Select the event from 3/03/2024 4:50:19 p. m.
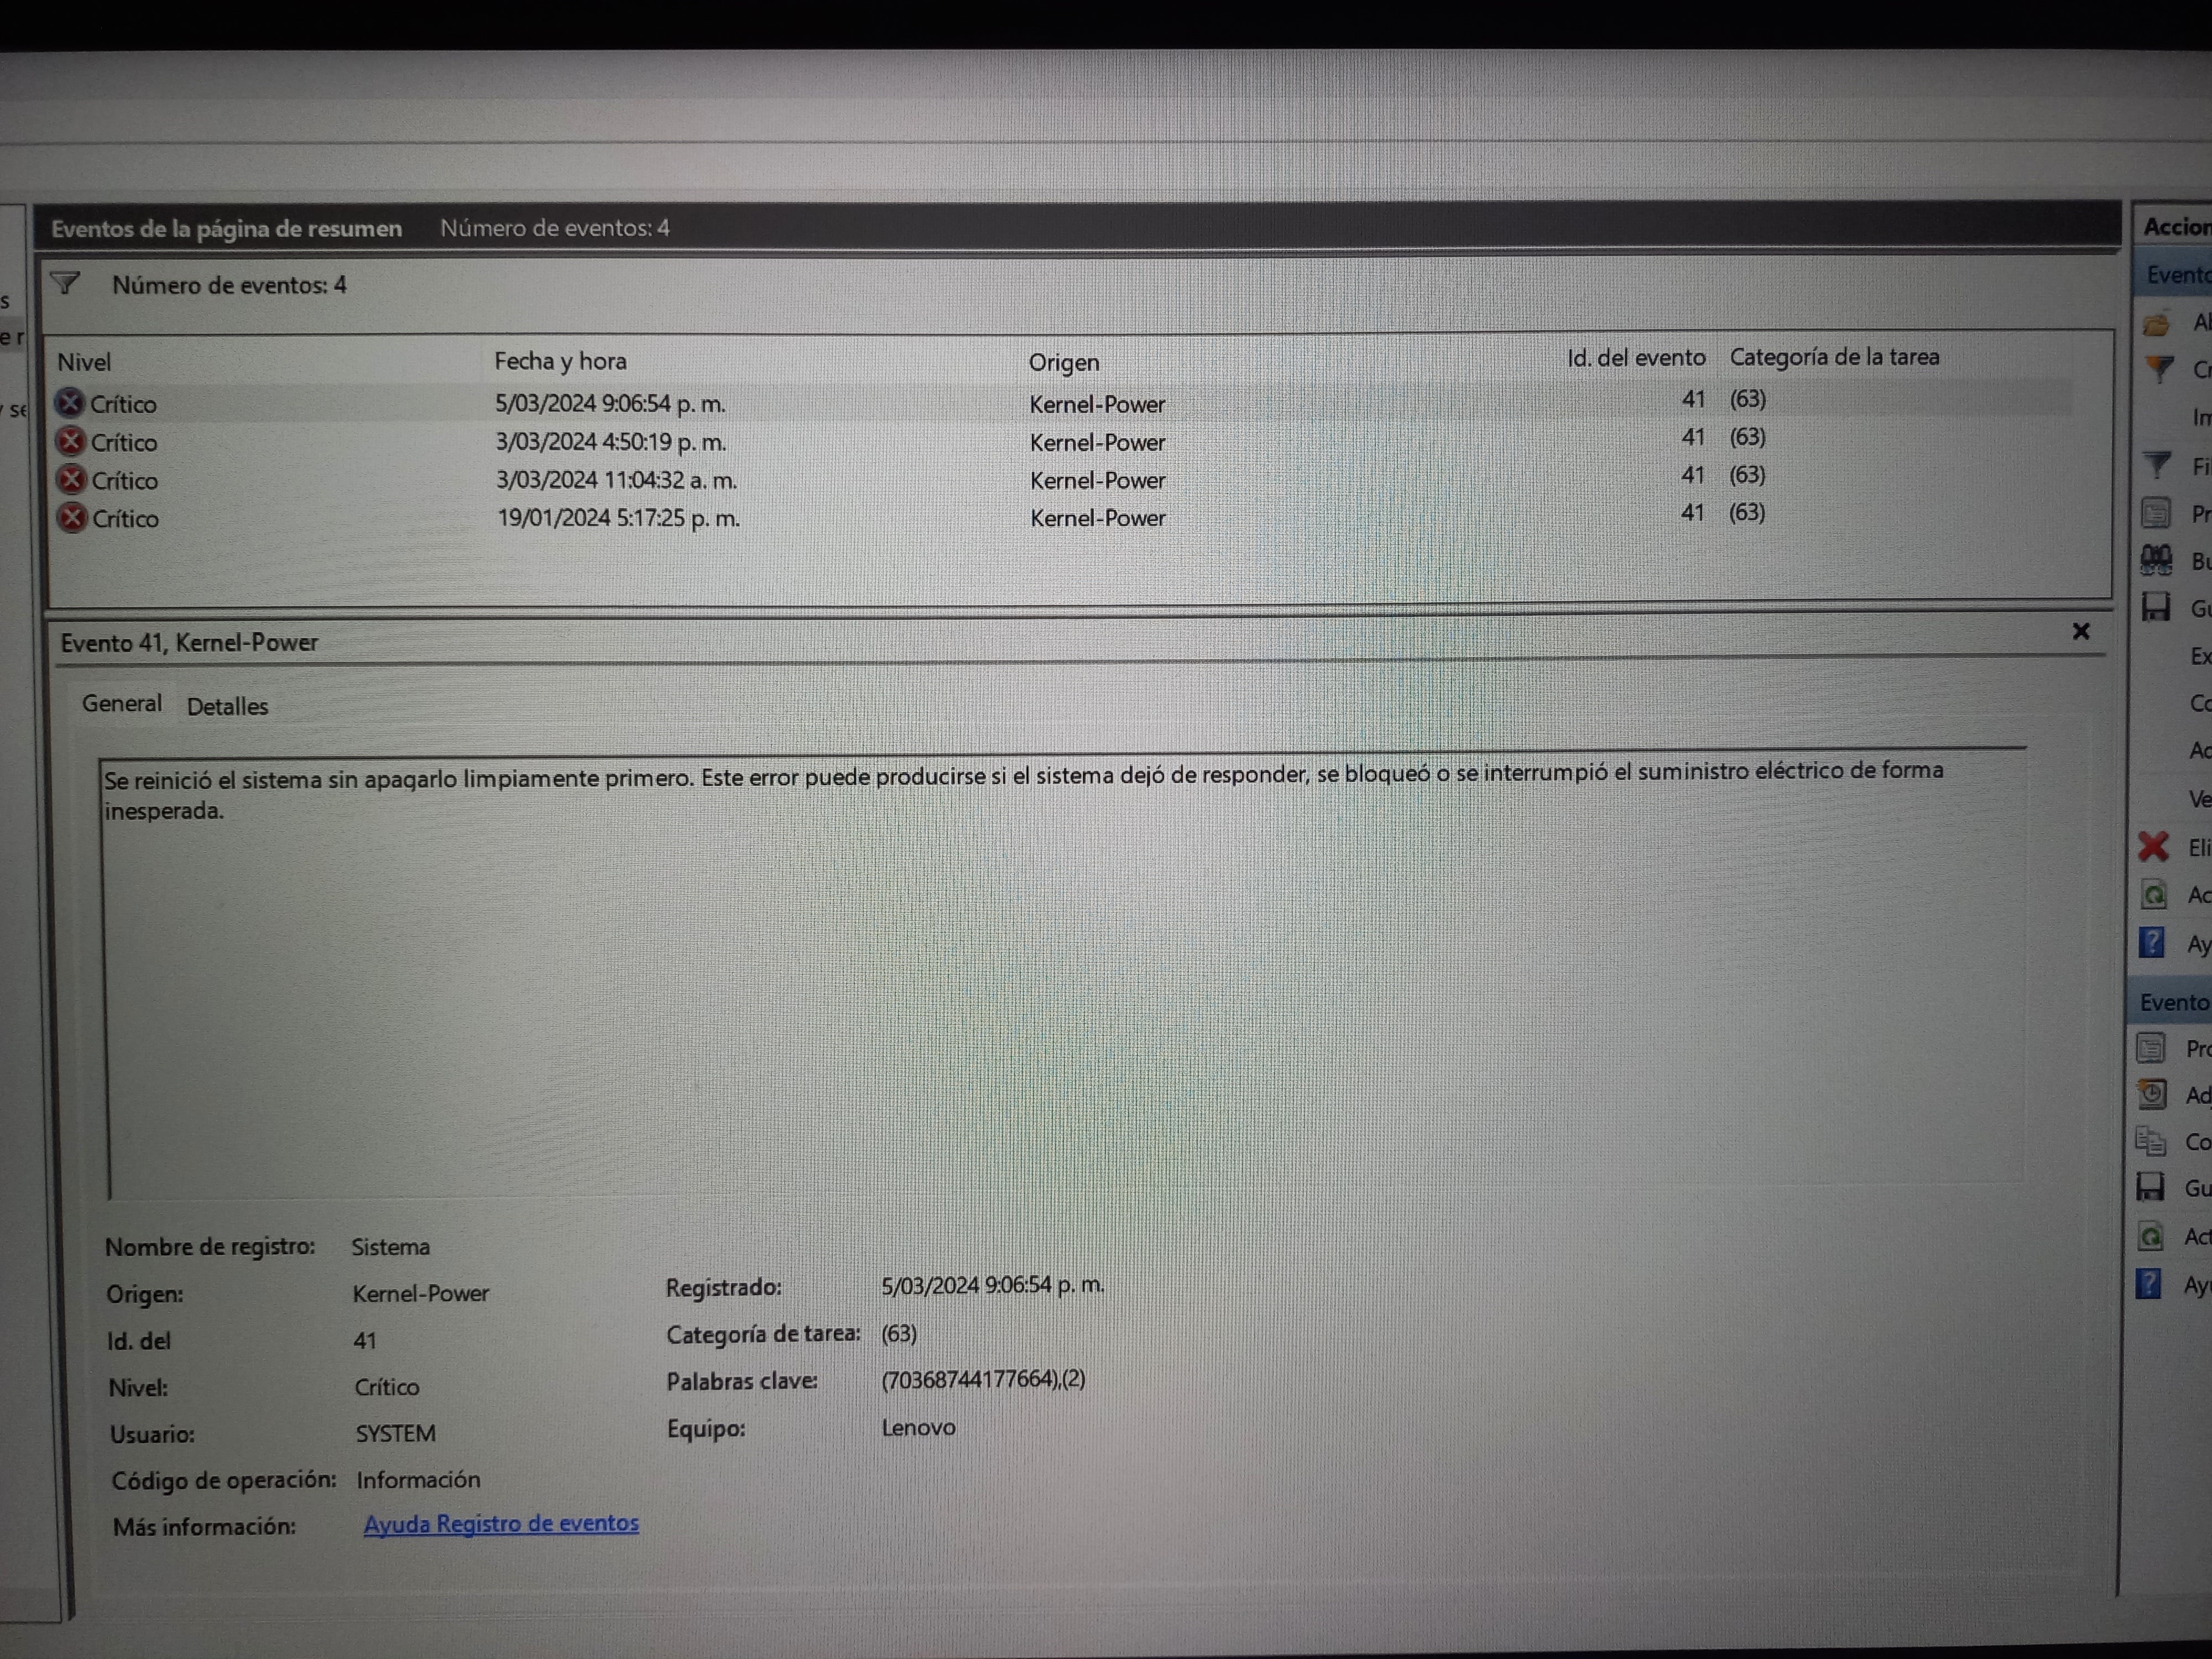This screenshot has height=1659, width=2212. point(610,442)
